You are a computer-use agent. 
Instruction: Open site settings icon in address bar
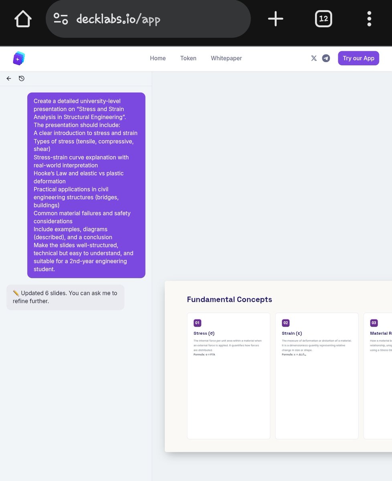point(61,19)
